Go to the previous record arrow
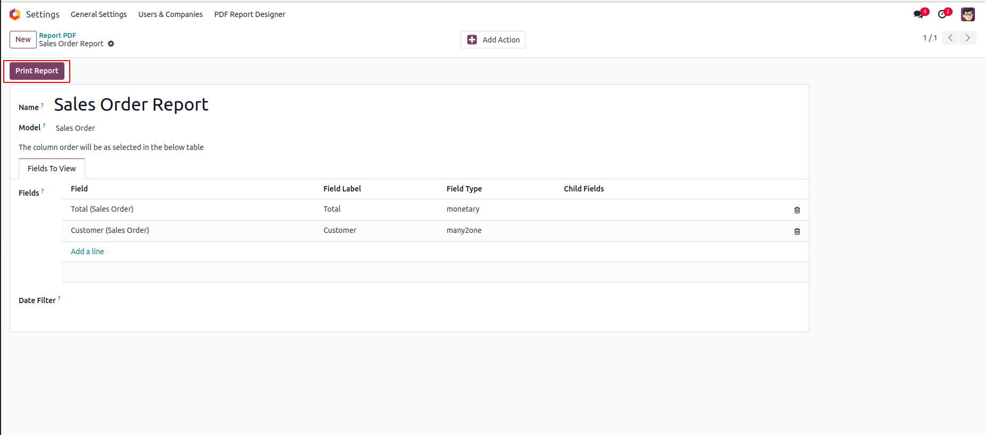Screen dimensions: 985x435 [x=950, y=38]
